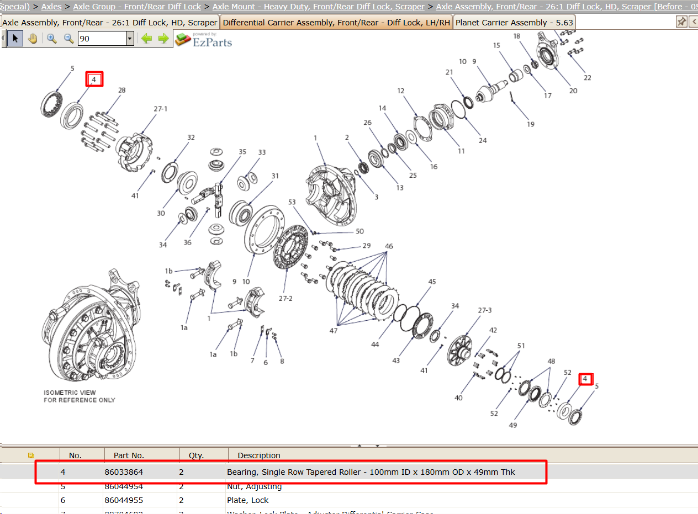Select callout 32 in the diagram

[x=191, y=137]
